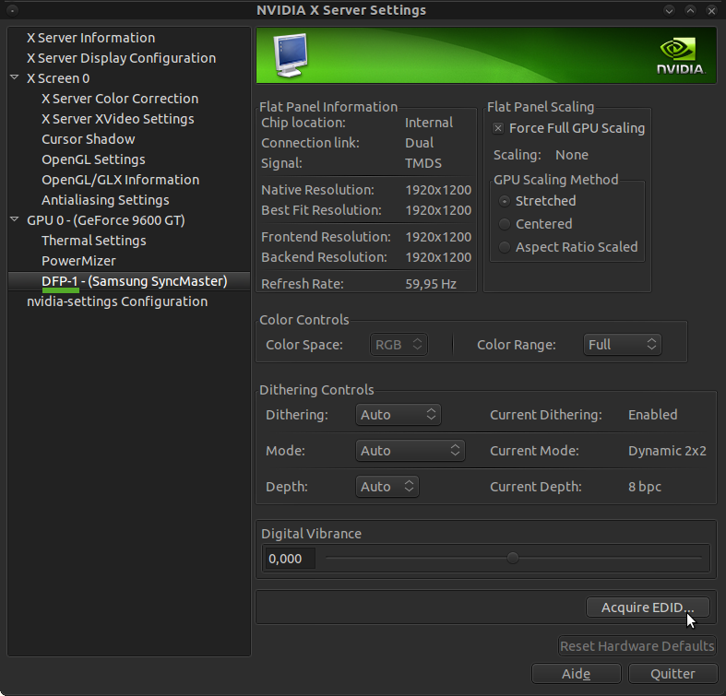
Task: Click the Digital Vibrance slider handle
Action: [x=512, y=558]
